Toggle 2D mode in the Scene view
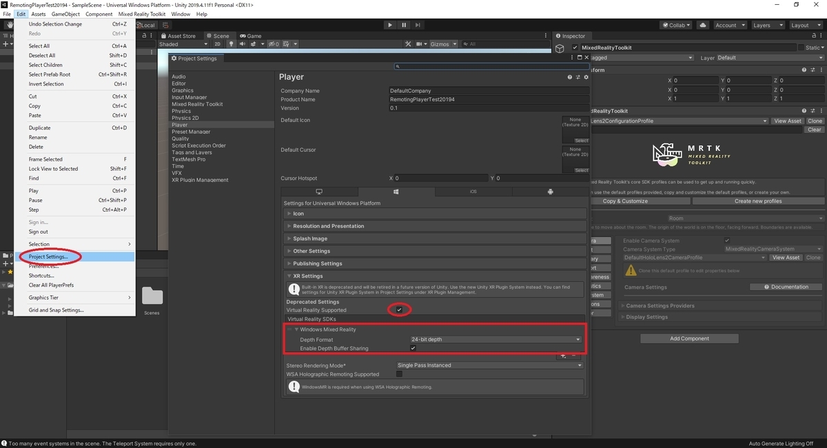The width and height of the screenshot is (827, 448). pos(217,44)
